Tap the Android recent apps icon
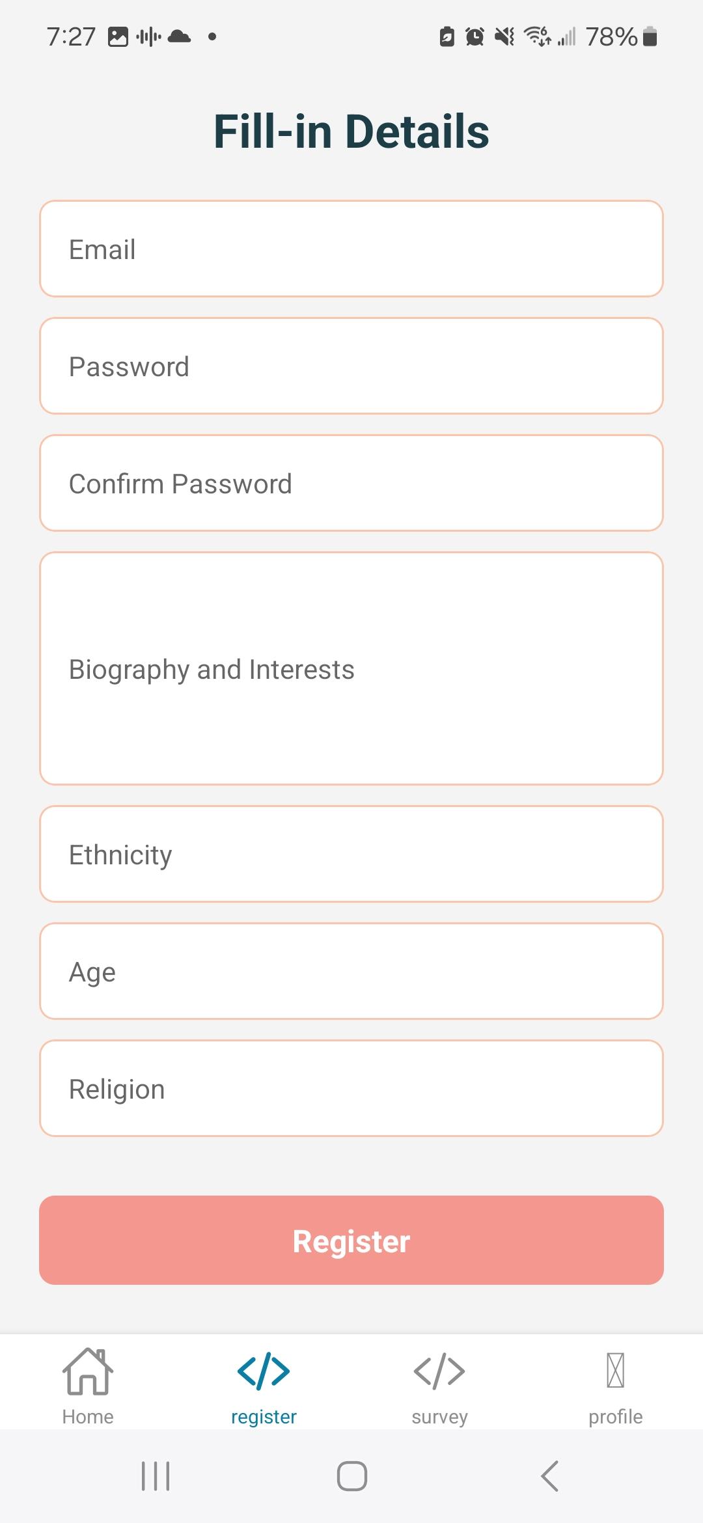Screen dimensions: 703x1523 (x=156, y=1475)
